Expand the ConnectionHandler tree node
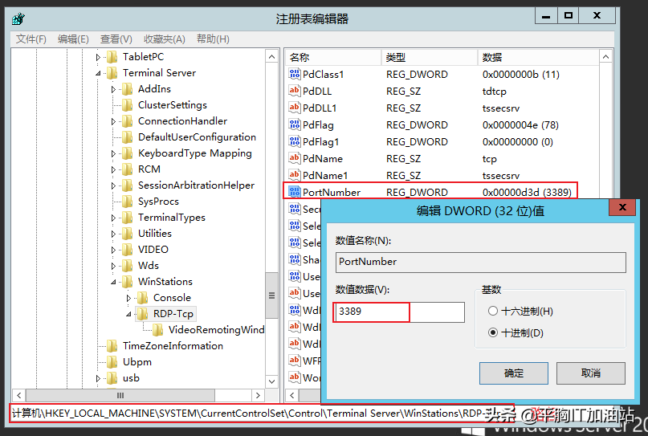This screenshot has height=436, width=648. [113, 121]
